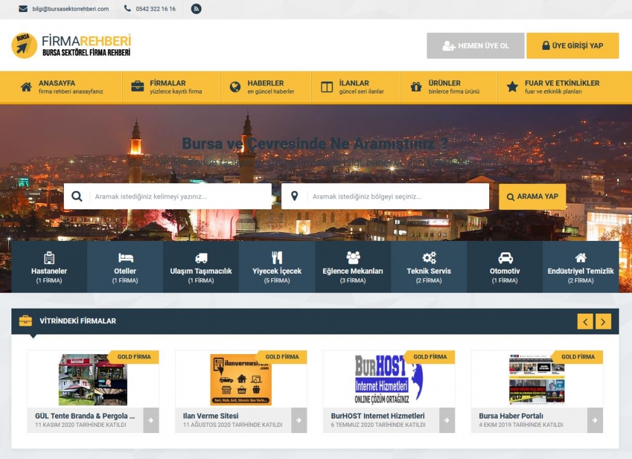
Task: Open Yiyecek İçecek fork and knife category
Action: [x=277, y=257]
